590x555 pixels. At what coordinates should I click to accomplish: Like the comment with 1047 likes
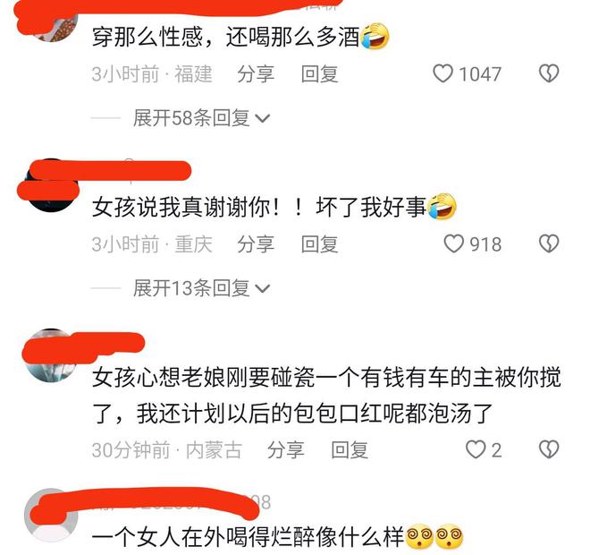coord(442,73)
